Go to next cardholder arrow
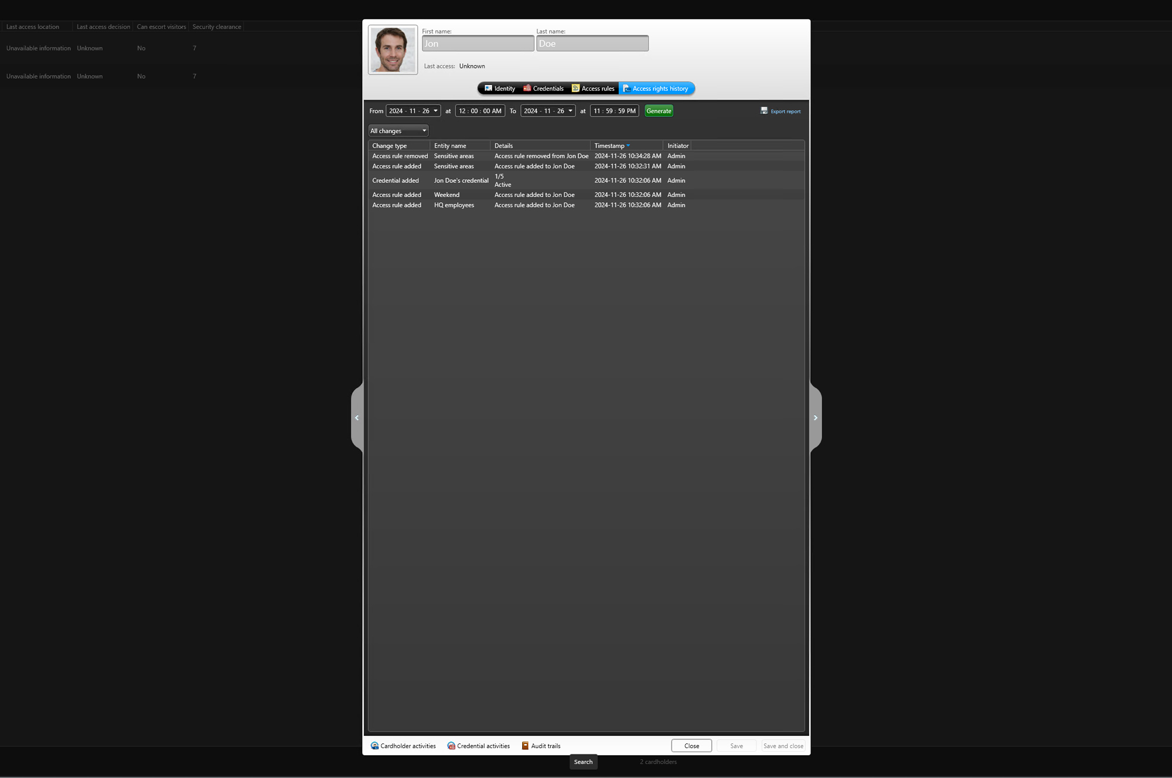Image resolution: width=1172 pixels, height=778 pixels. pos(815,418)
